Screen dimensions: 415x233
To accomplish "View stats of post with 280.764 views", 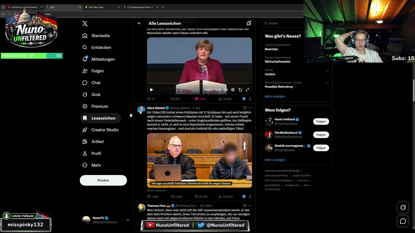I will pyautogui.click(x=226, y=196).
